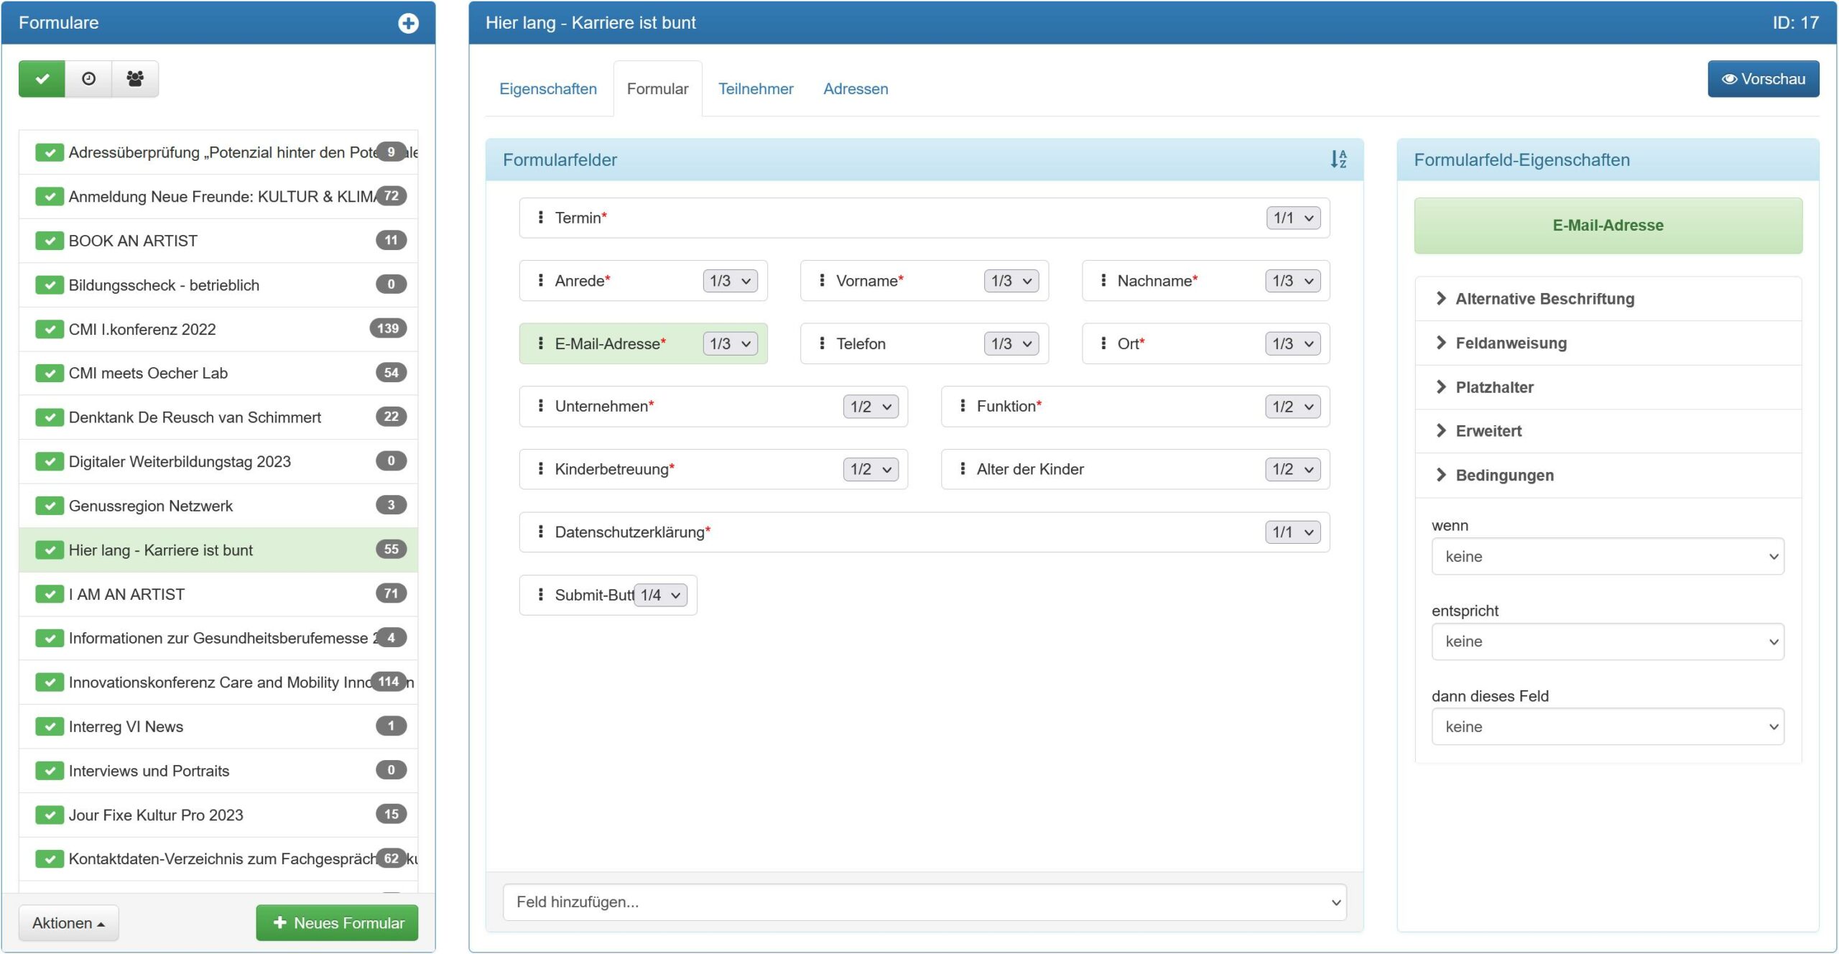Click the A-Z sort icon in Formularfelder
Screen dimensions: 1839x954
[x=1338, y=159]
